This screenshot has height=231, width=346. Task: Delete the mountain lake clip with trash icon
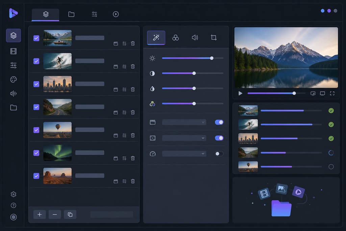pyautogui.click(x=132, y=44)
